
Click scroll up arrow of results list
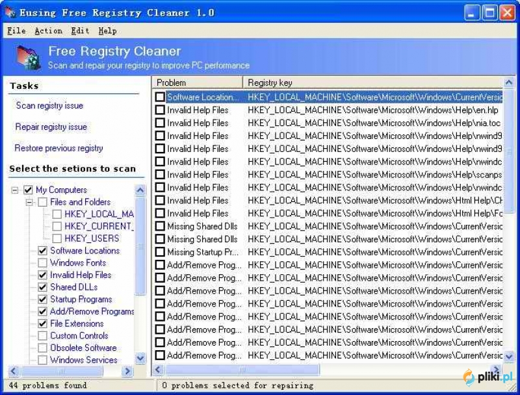pos(509,83)
